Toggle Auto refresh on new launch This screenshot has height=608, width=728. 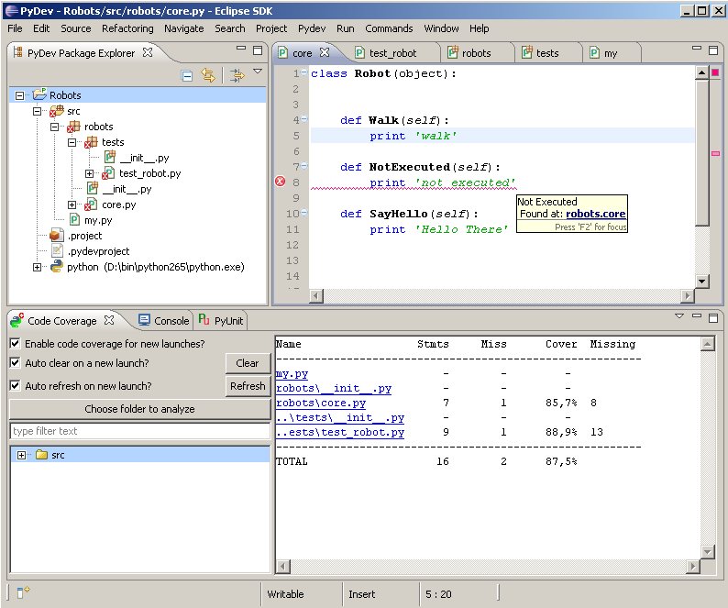[x=16, y=385]
